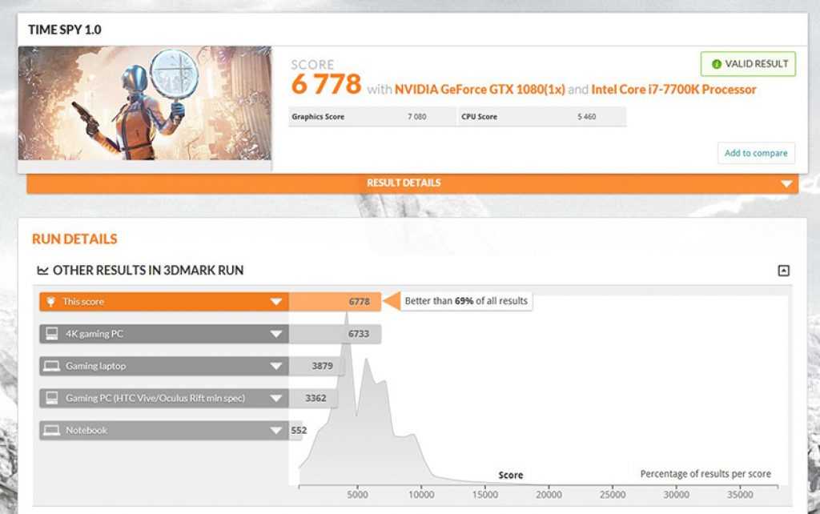Expand the Result Details orange bar arrow
820x514 pixels.
(786, 183)
